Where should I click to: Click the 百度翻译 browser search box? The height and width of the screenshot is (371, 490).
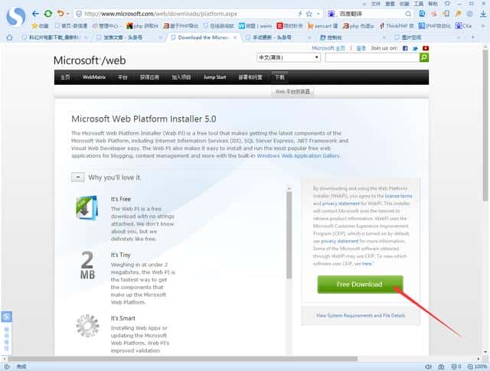coord(369,14)
